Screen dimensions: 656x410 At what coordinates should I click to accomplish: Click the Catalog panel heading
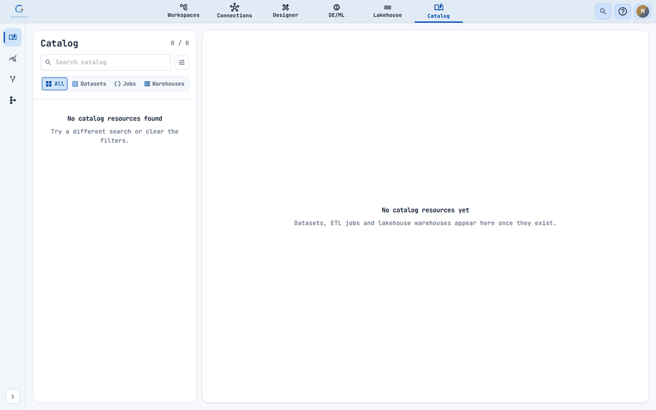click(59, 43)
